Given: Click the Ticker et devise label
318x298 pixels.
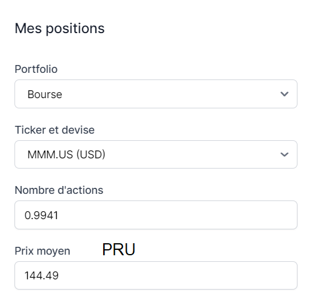Looking at the screenshot, I should pyautogui.click(x=54, y=129).
